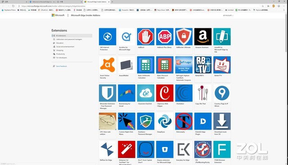Open the AwardWallet extension tile
This screenshot has height=165, width=288.
pos(126,69)
